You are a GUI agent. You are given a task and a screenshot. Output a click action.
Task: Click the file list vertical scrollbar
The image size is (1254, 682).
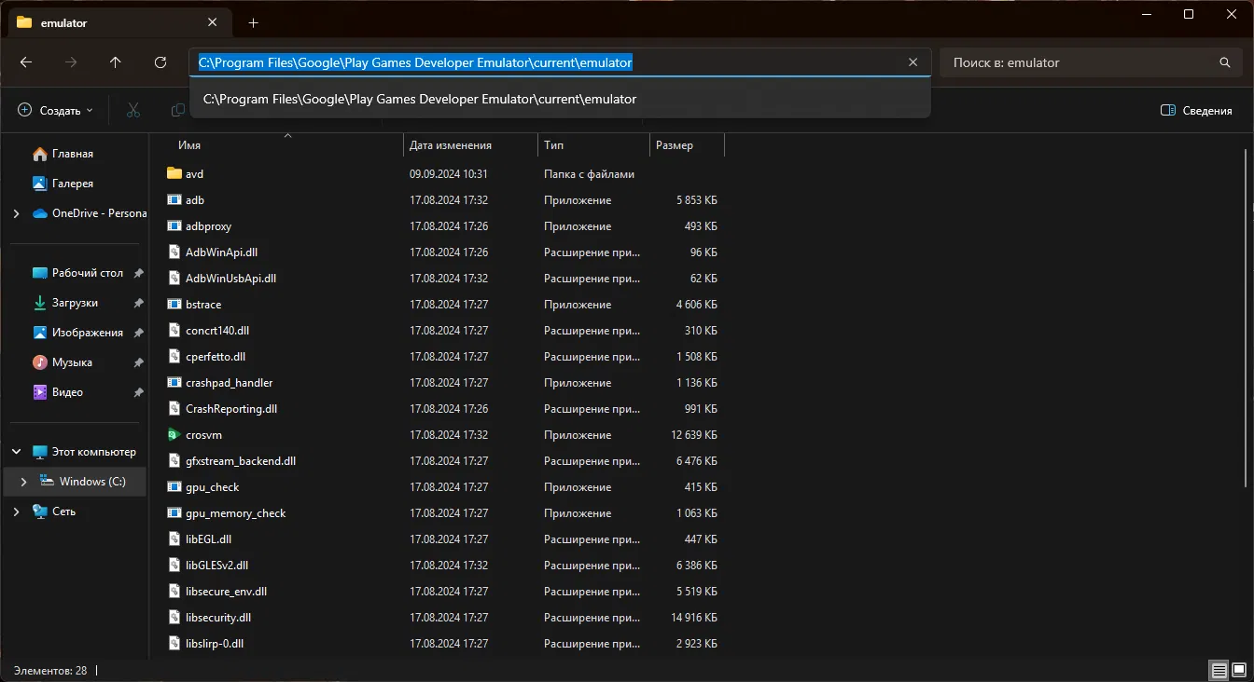1247,317
